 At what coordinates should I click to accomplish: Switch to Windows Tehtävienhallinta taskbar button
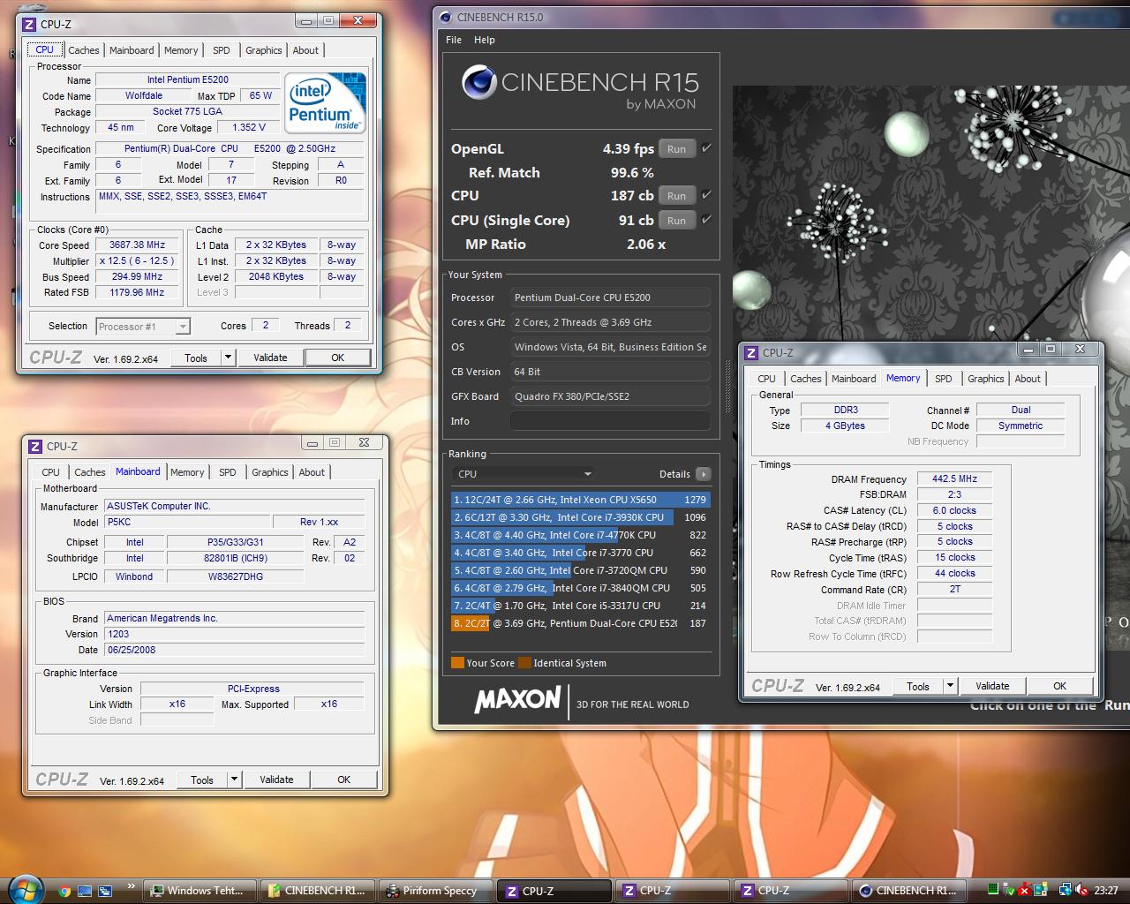[200, 891]
